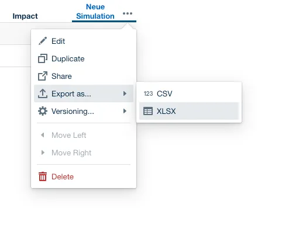Export as XLSX format
Viewport: 299px width, 236px height.
pos(189,111)
